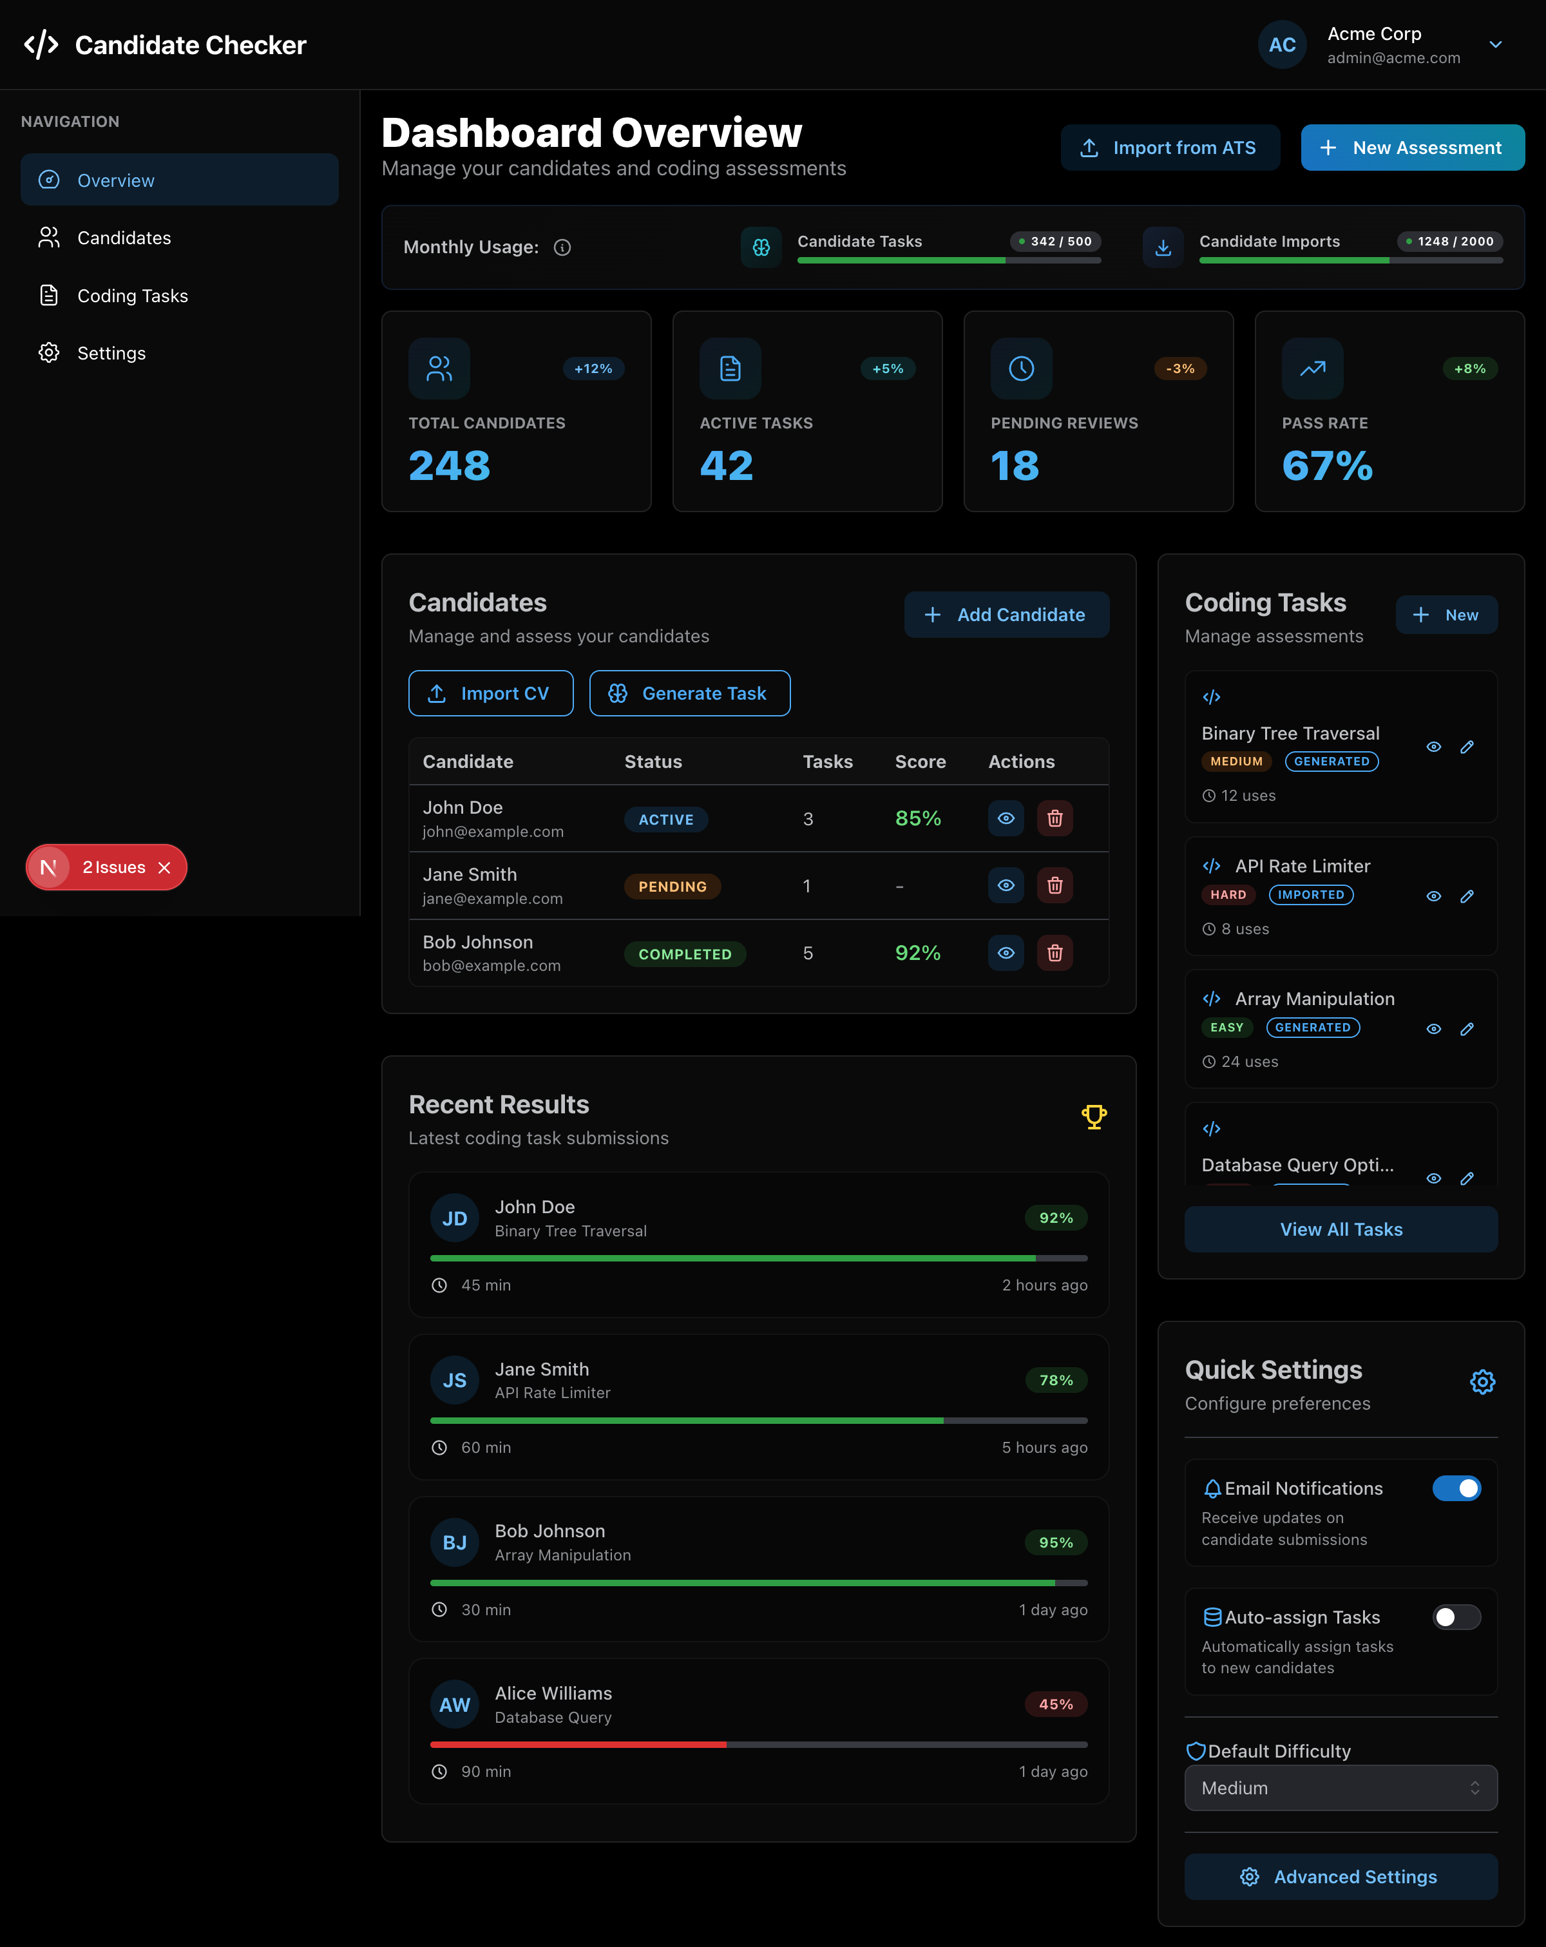Viewport: 1546px width, 1947px height.
Task: Enable Auto-assign Tasks
Action: click(x=1456, y=1617)
